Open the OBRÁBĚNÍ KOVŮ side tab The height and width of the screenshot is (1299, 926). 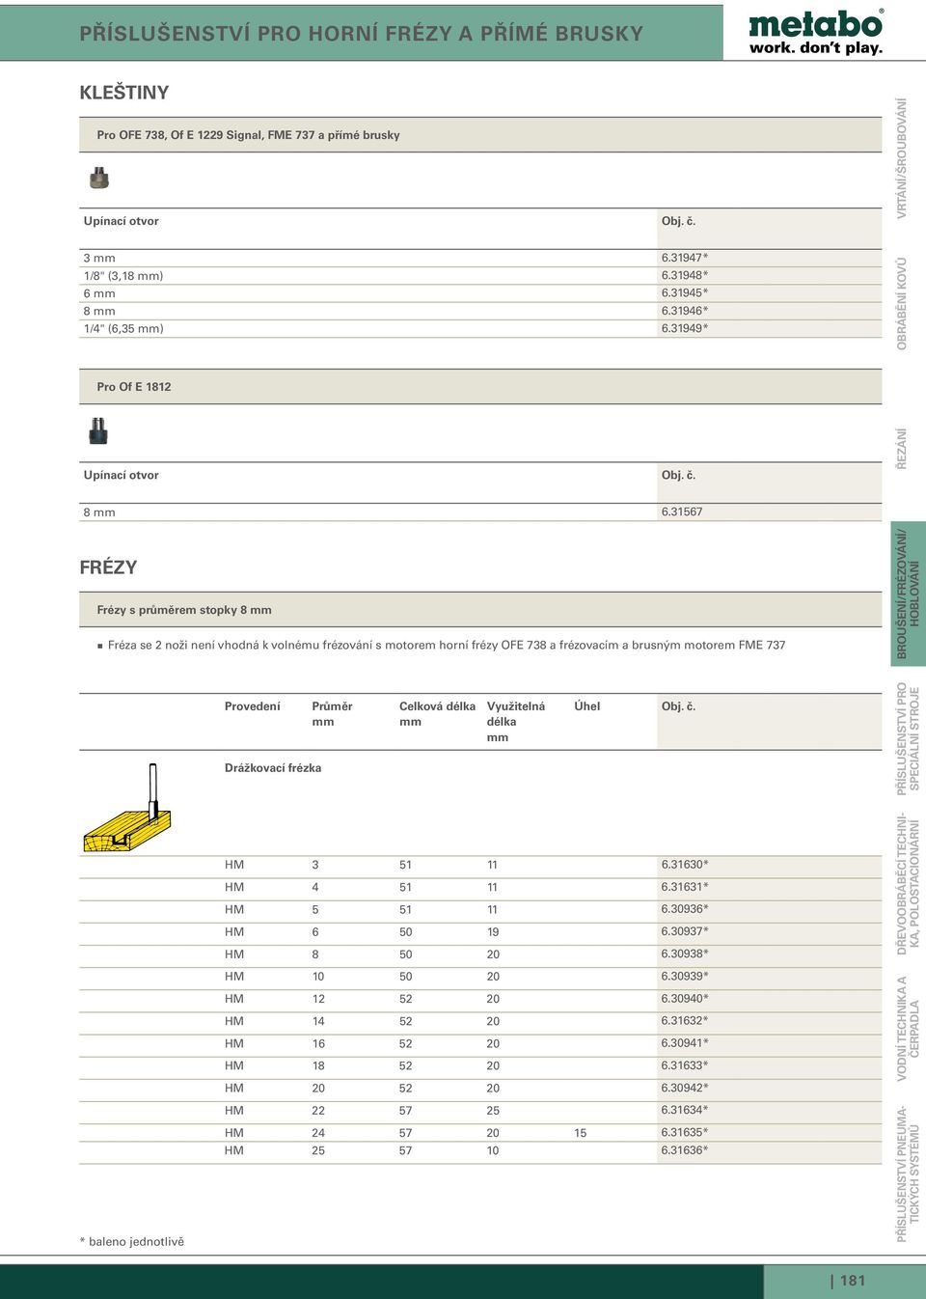[x=902, y=303]
